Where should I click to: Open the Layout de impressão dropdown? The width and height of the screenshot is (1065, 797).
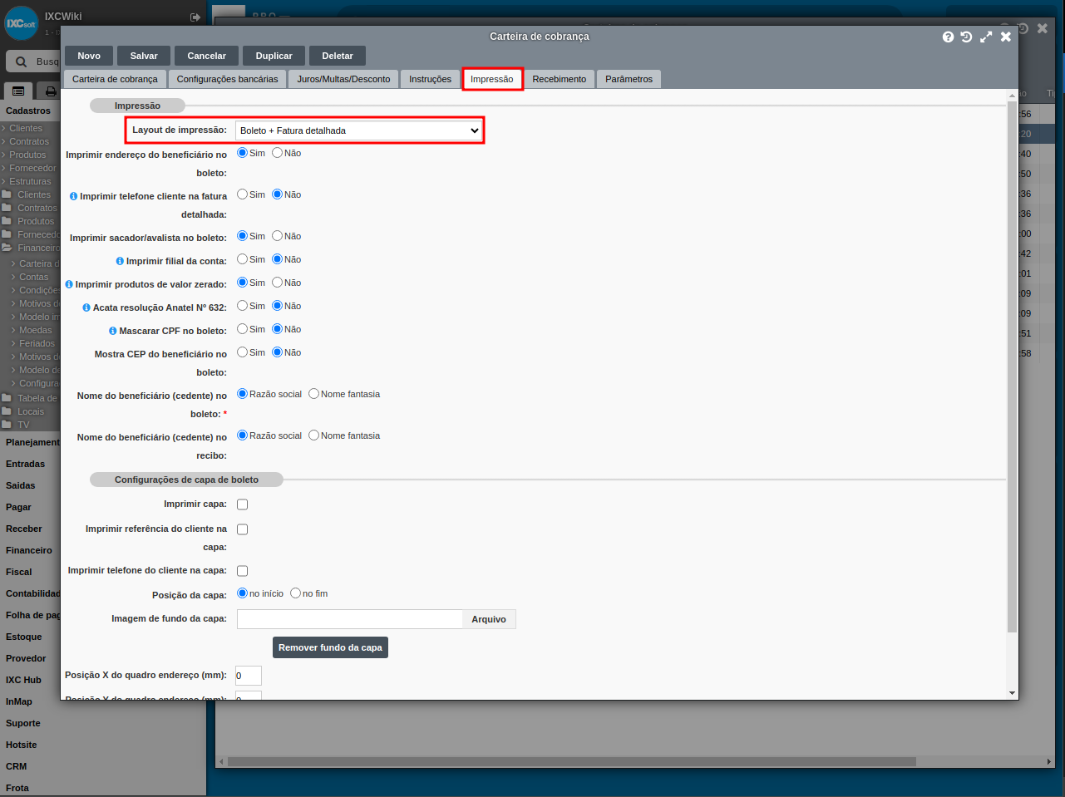358,130
